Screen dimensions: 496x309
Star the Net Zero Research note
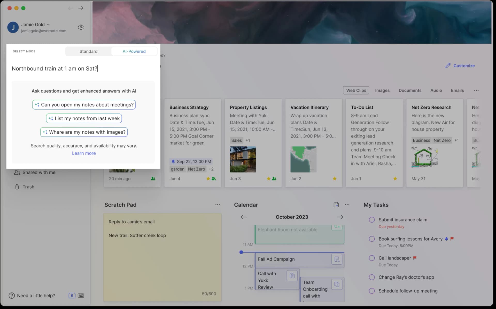455,178
